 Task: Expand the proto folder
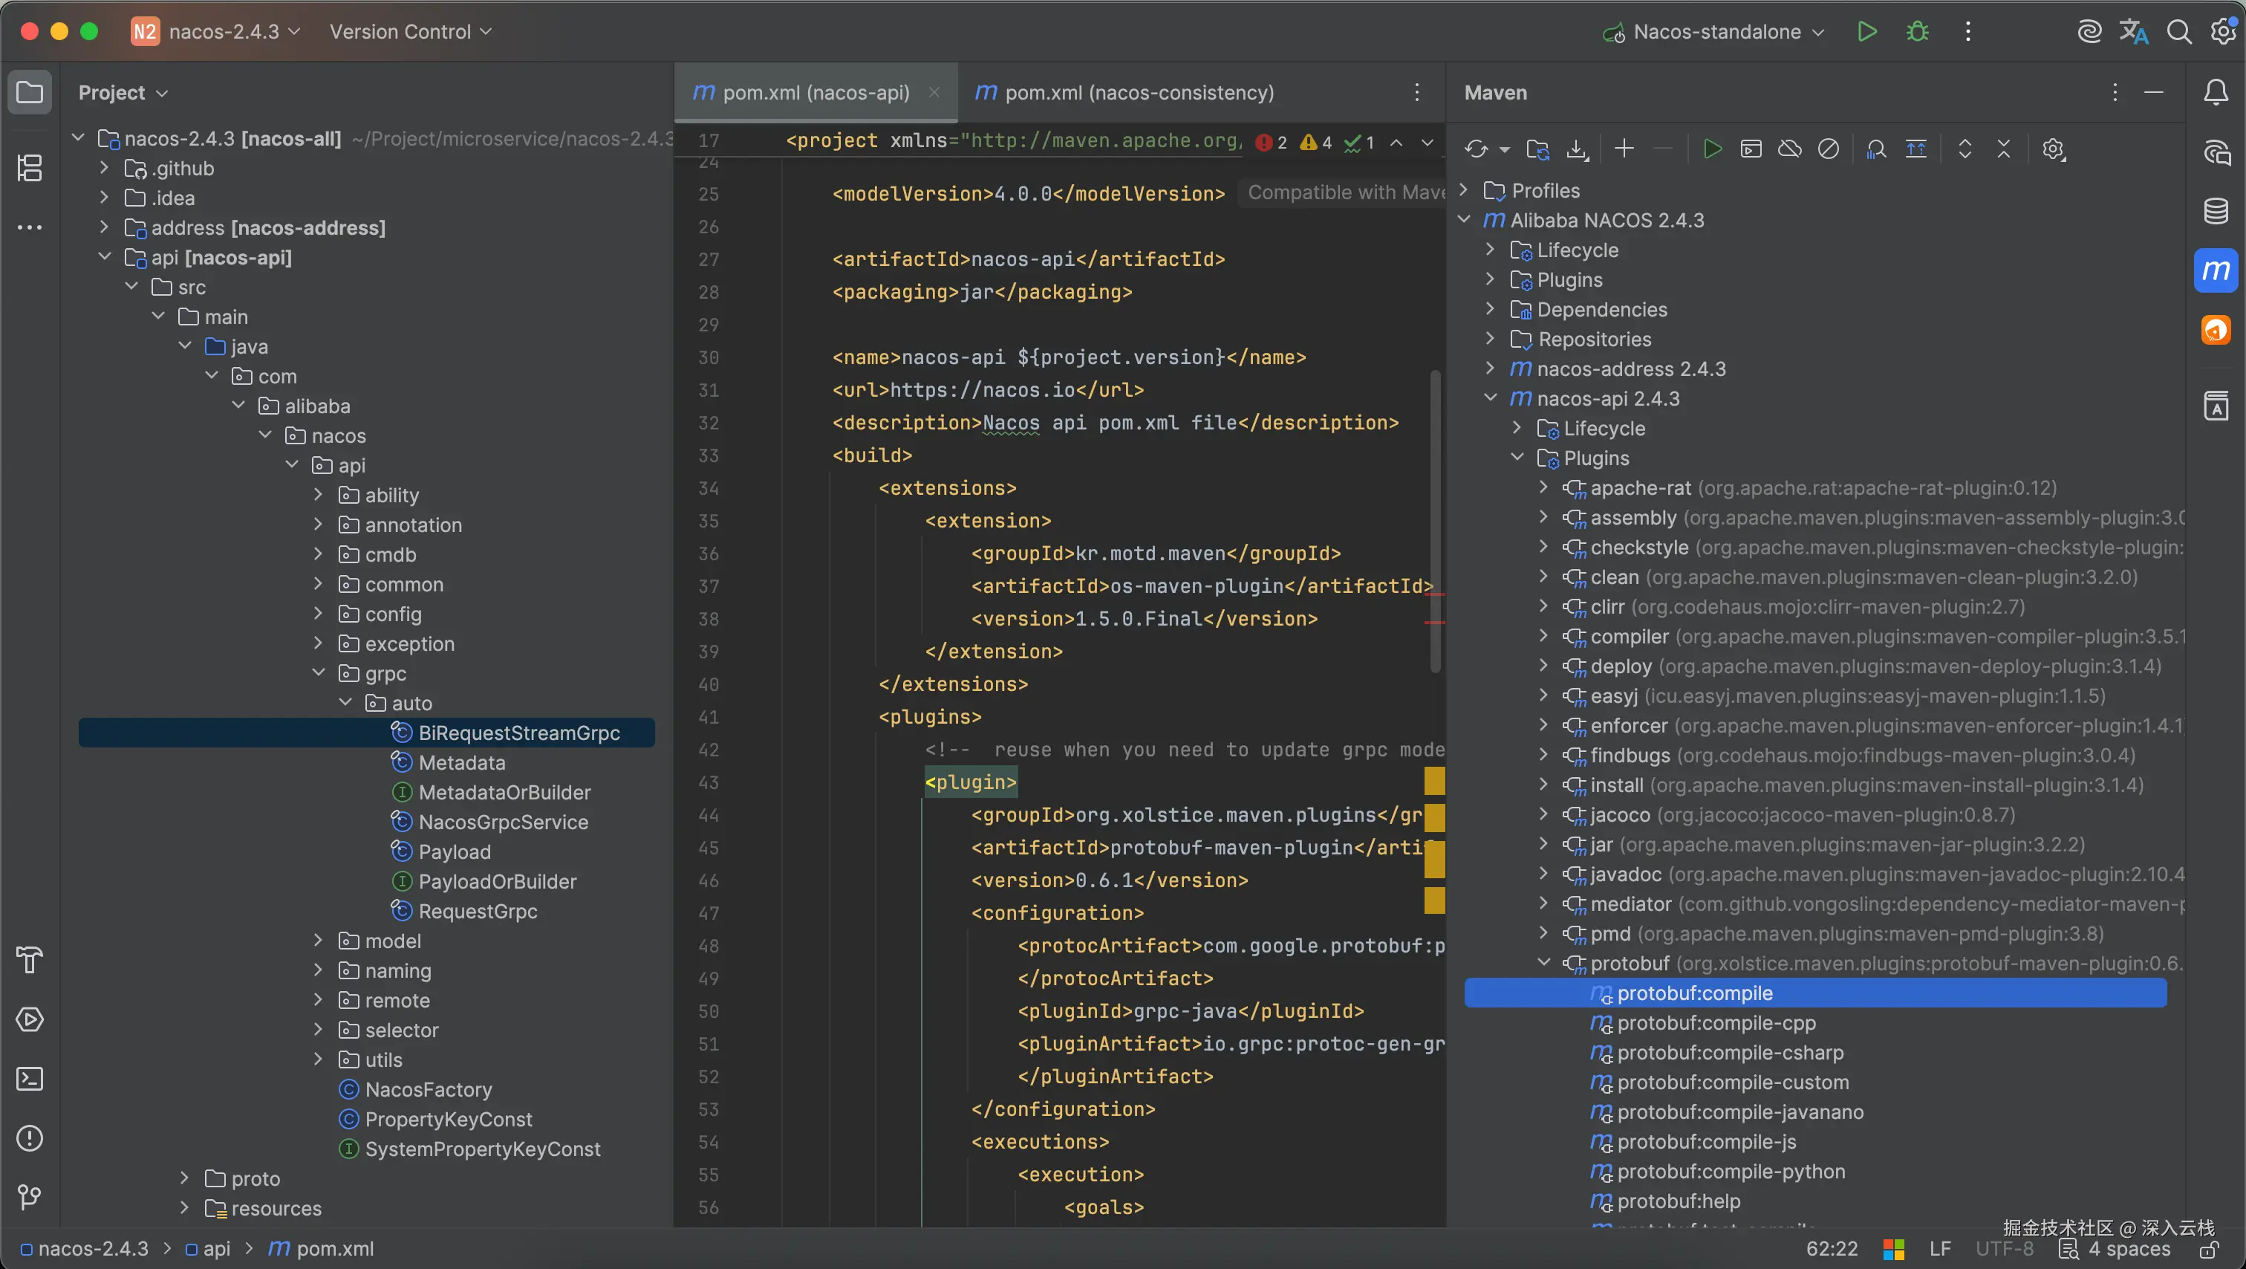tap(184, 1178)
